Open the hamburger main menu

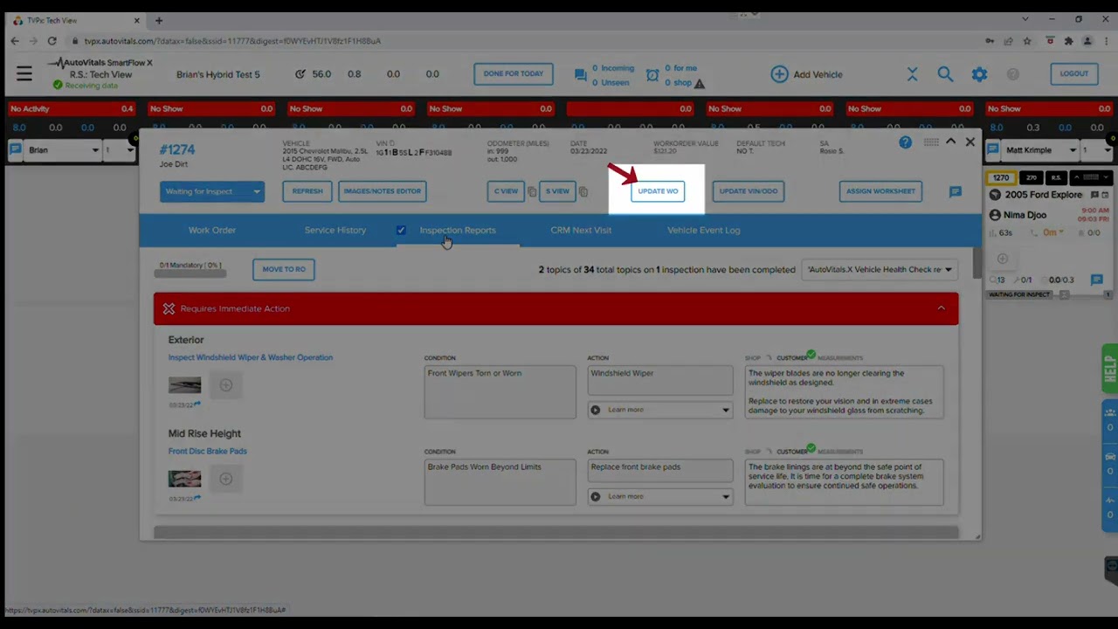(x=24, y=74)
